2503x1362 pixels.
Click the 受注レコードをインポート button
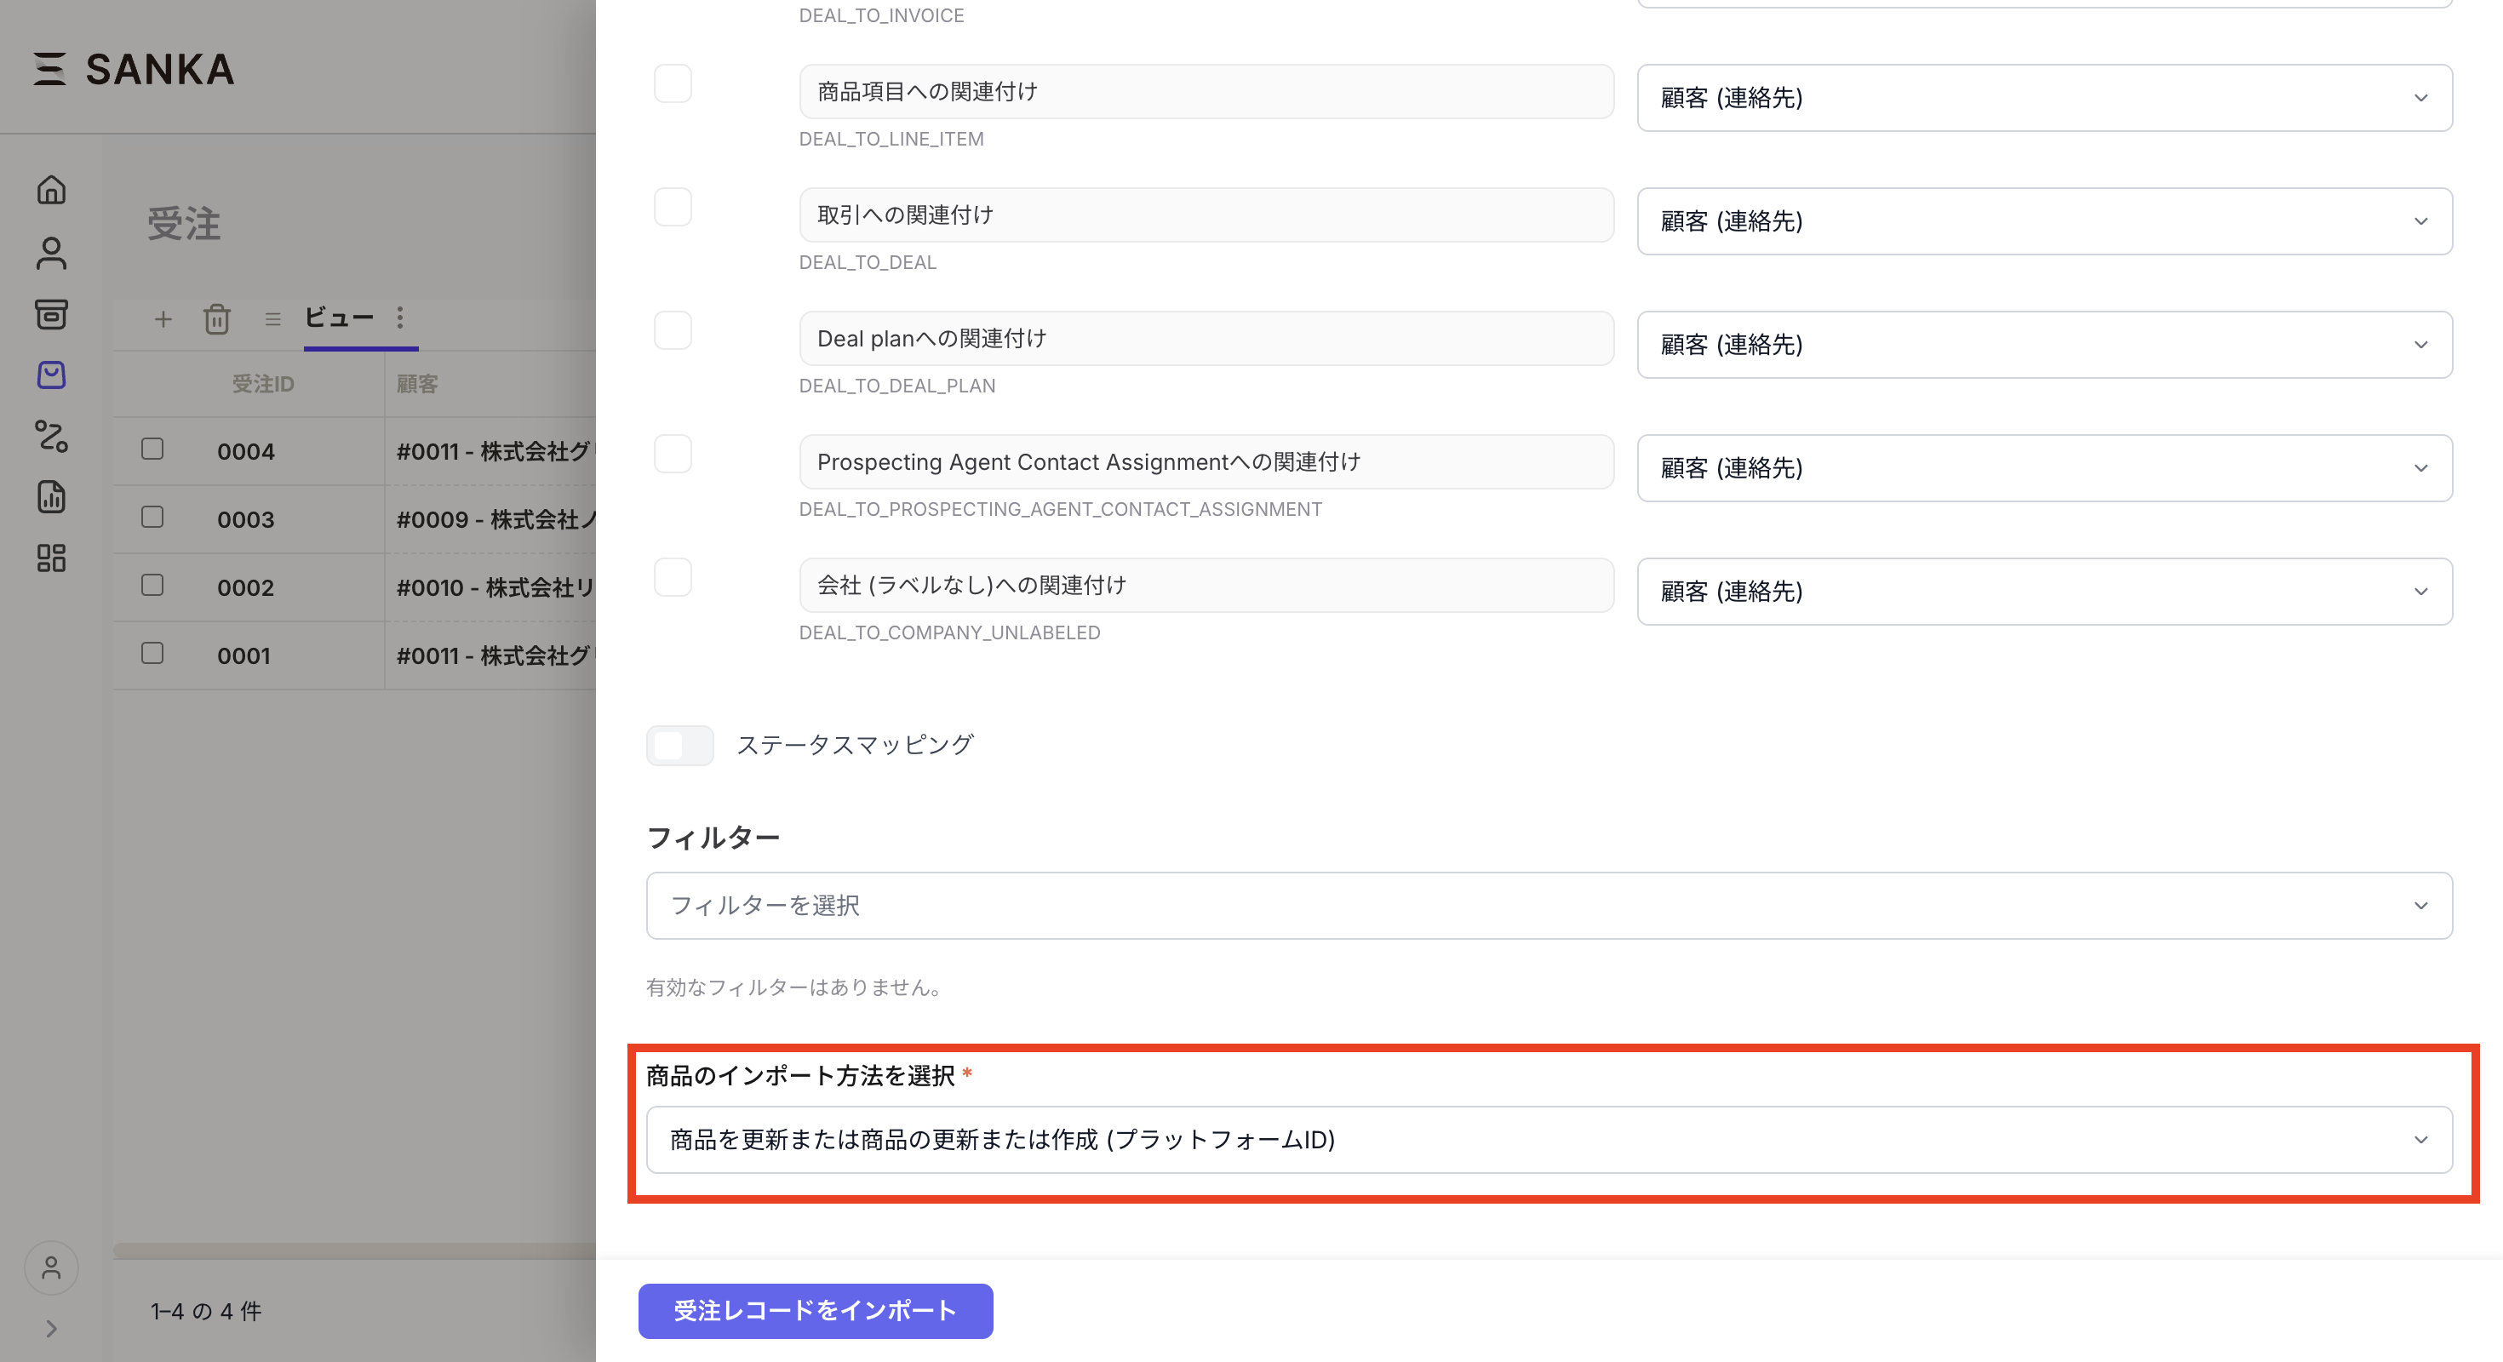(x=816, y=1311)
